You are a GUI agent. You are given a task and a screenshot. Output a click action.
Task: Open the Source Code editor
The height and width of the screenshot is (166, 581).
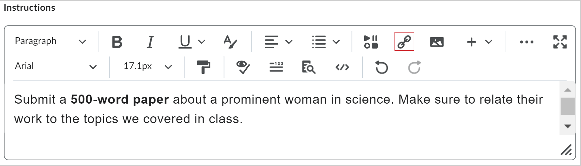342,67
